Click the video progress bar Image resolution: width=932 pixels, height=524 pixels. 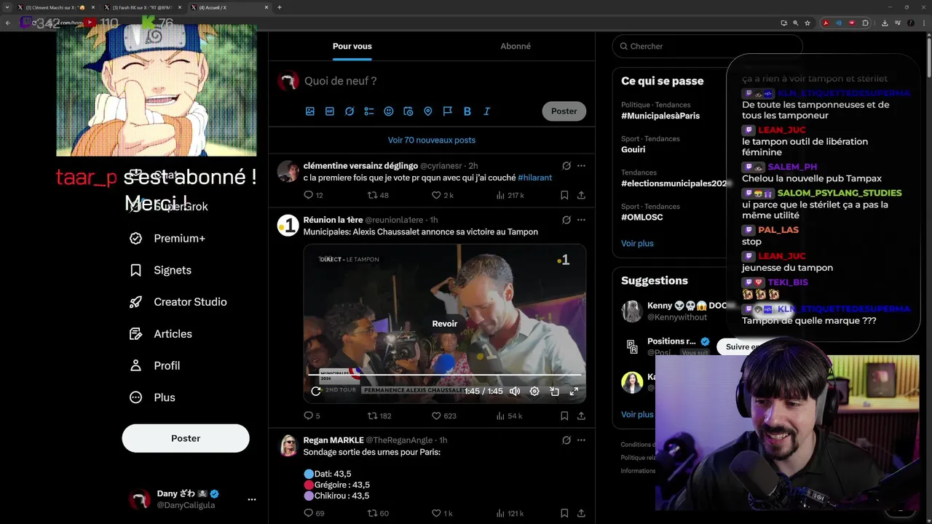pyautogui.click(x=445, y=375)
